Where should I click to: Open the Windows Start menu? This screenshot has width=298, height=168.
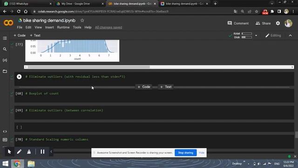(x=5, y=164)
